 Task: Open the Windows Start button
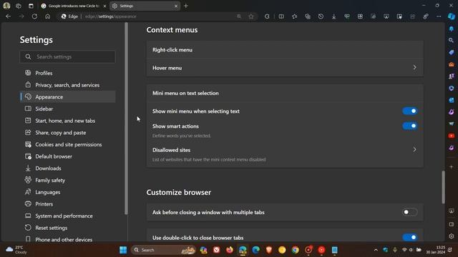coord(123,250)
